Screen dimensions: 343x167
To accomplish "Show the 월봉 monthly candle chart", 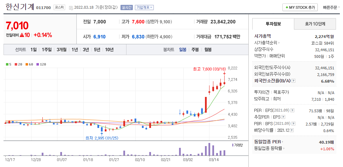I will click(x=208, y=50).
